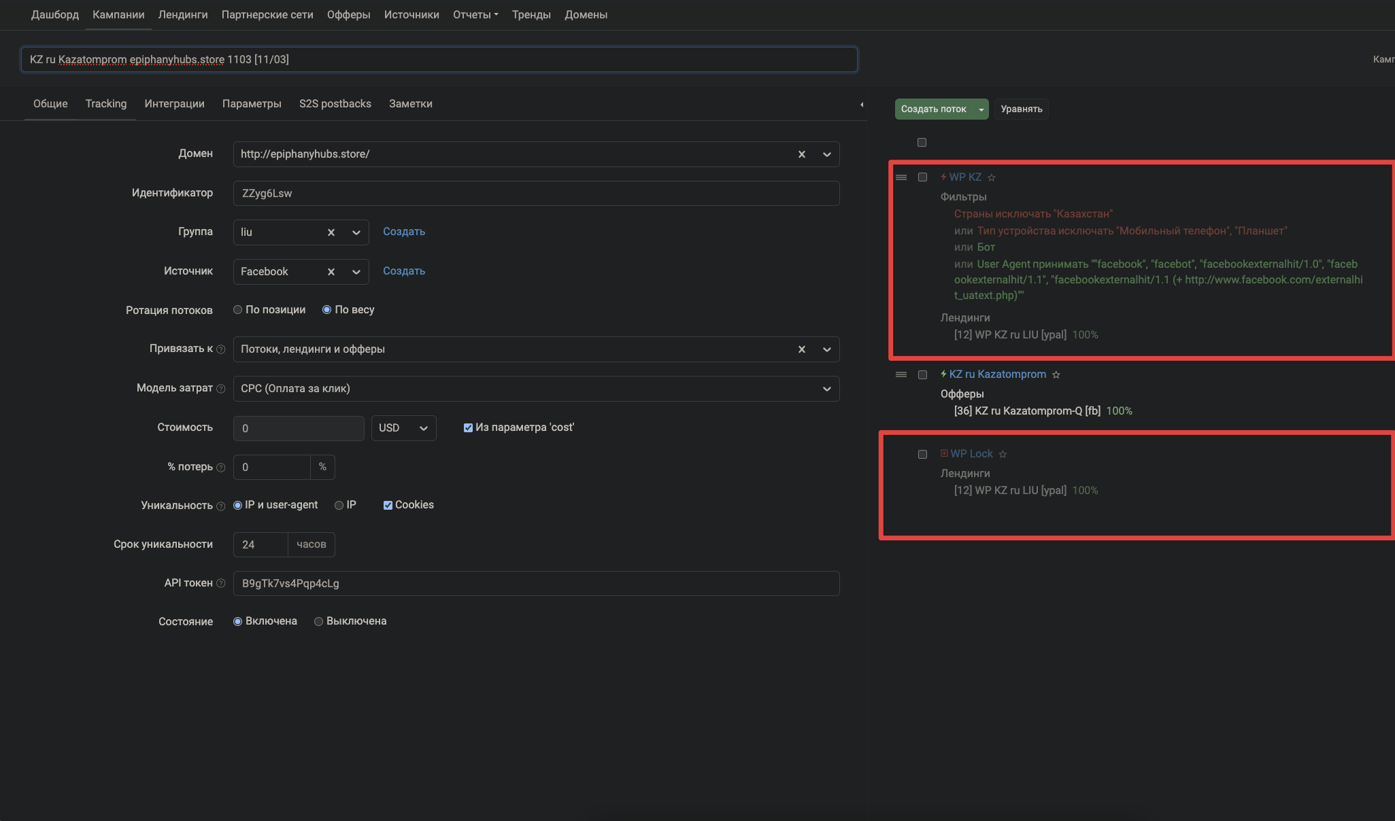This screenshot has width=1395, height=821.
Task: Switch to the Параметры tab
Action: tap(252, 104)
